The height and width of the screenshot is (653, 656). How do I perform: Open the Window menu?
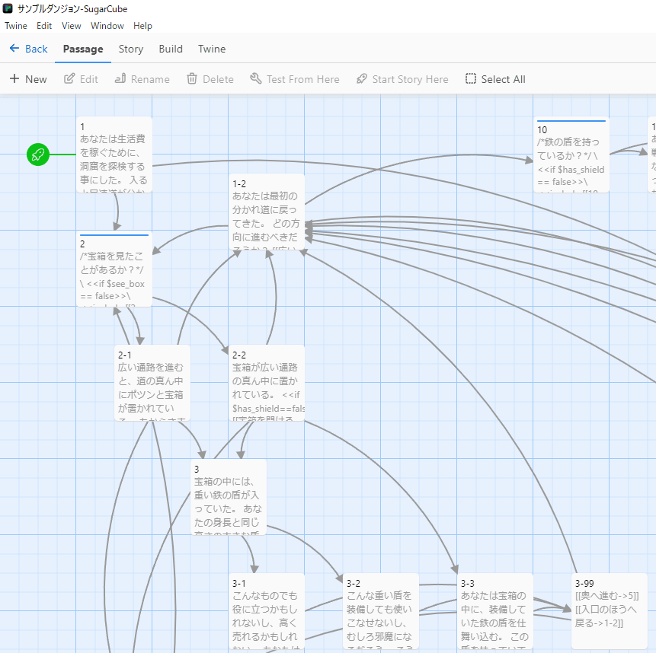(x=107, y=26)
